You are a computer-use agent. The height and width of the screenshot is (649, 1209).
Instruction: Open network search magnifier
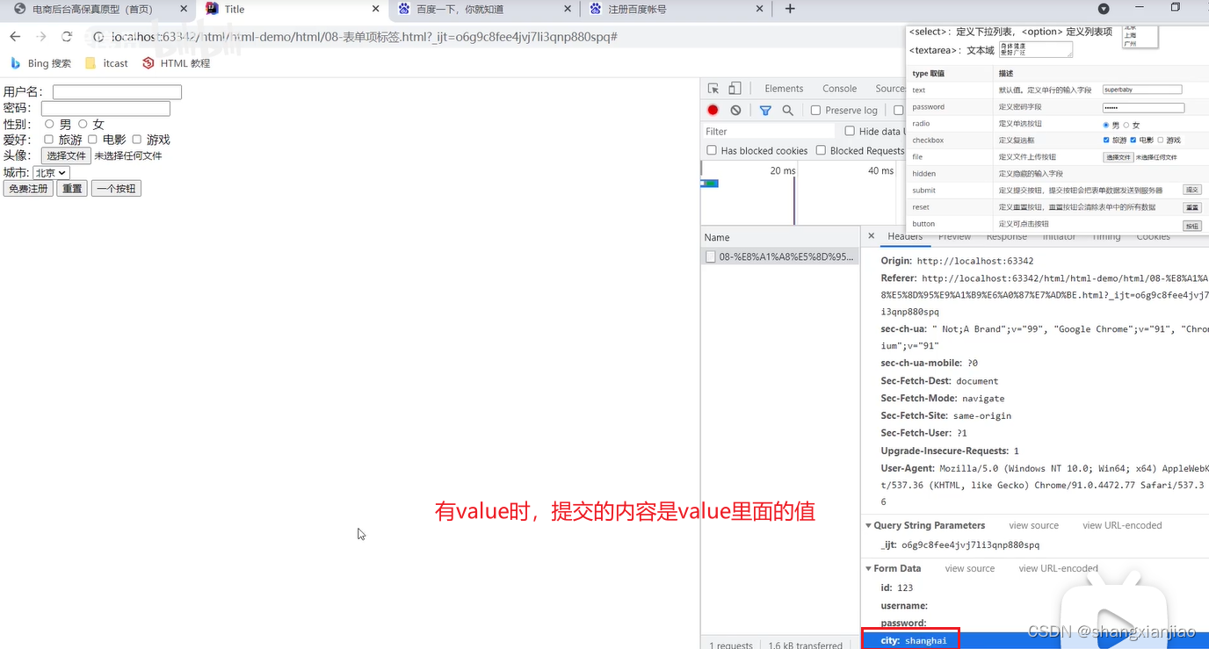788,111
